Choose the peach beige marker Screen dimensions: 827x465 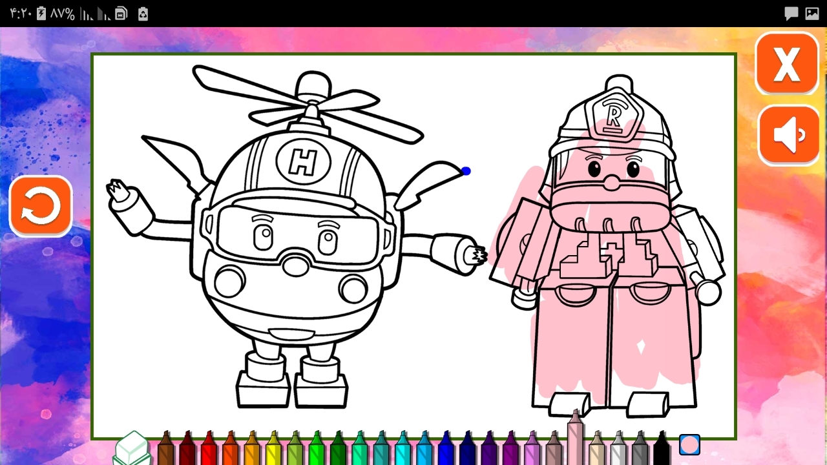coord(597,448)
